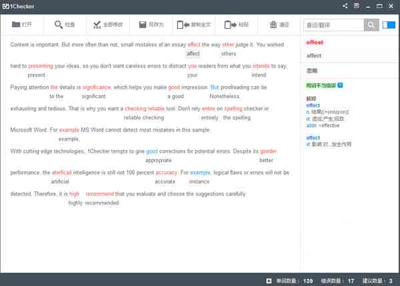Click the suggestion 'significant'

(x=93, y=97)
